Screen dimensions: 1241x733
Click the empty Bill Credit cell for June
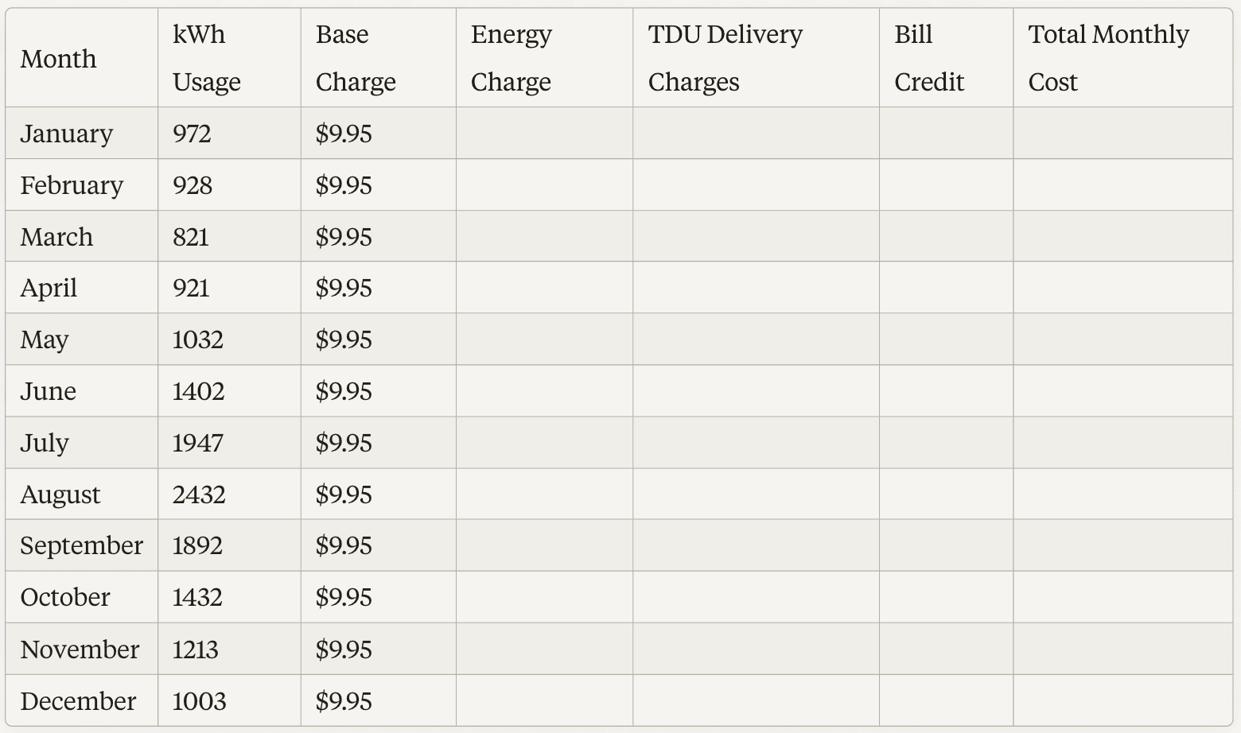tap(945, 391)
